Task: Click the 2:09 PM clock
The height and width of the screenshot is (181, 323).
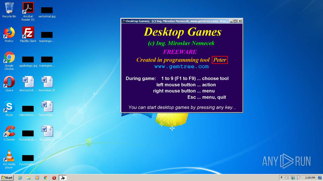Action: (x=310, y=178)
